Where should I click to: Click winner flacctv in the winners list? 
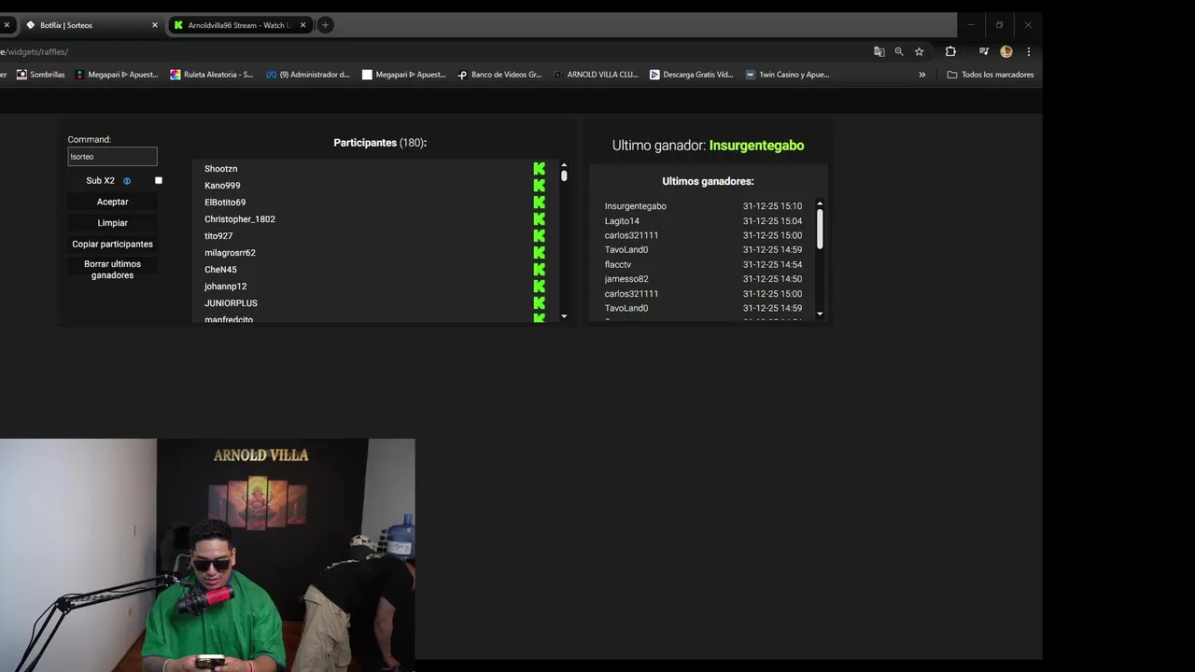click(x=618, y=265)
